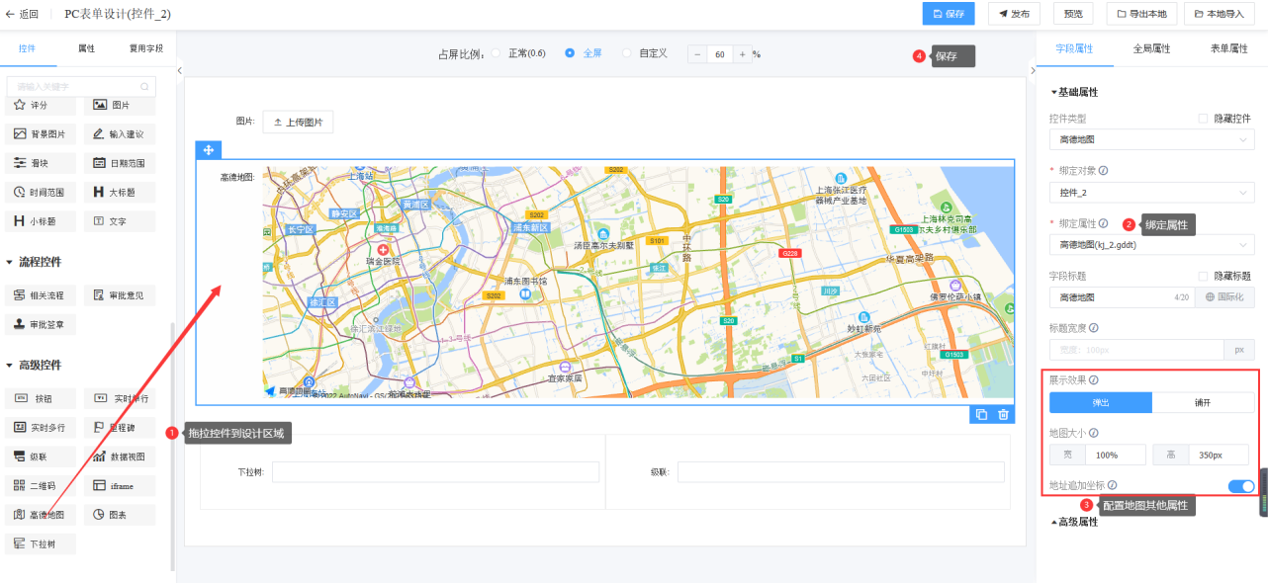Tick the 隐藏控件 hide control checkbox
The image size is (1268, 583).
point(1204,119)
